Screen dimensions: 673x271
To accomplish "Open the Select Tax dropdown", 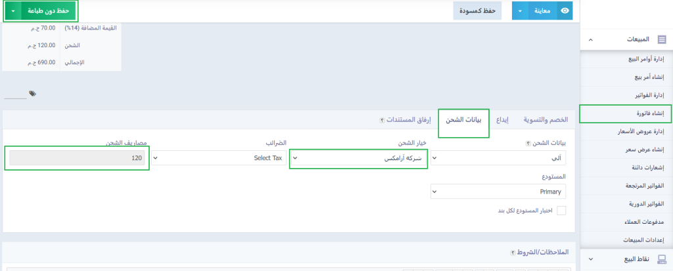I will (220, 158).
